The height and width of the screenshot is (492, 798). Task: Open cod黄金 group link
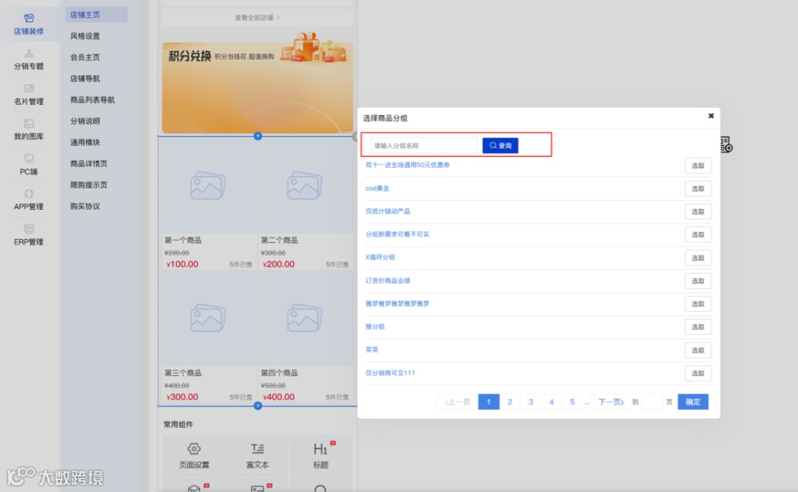click(377, 188)
